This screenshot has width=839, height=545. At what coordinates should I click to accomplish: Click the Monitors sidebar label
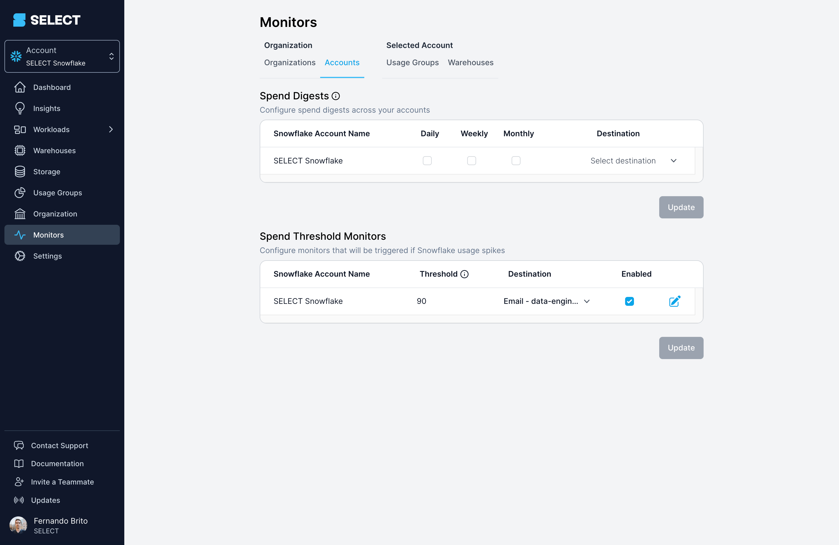(x=49, y=235)
